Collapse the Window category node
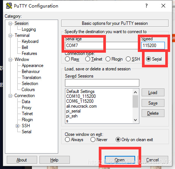 10,59
